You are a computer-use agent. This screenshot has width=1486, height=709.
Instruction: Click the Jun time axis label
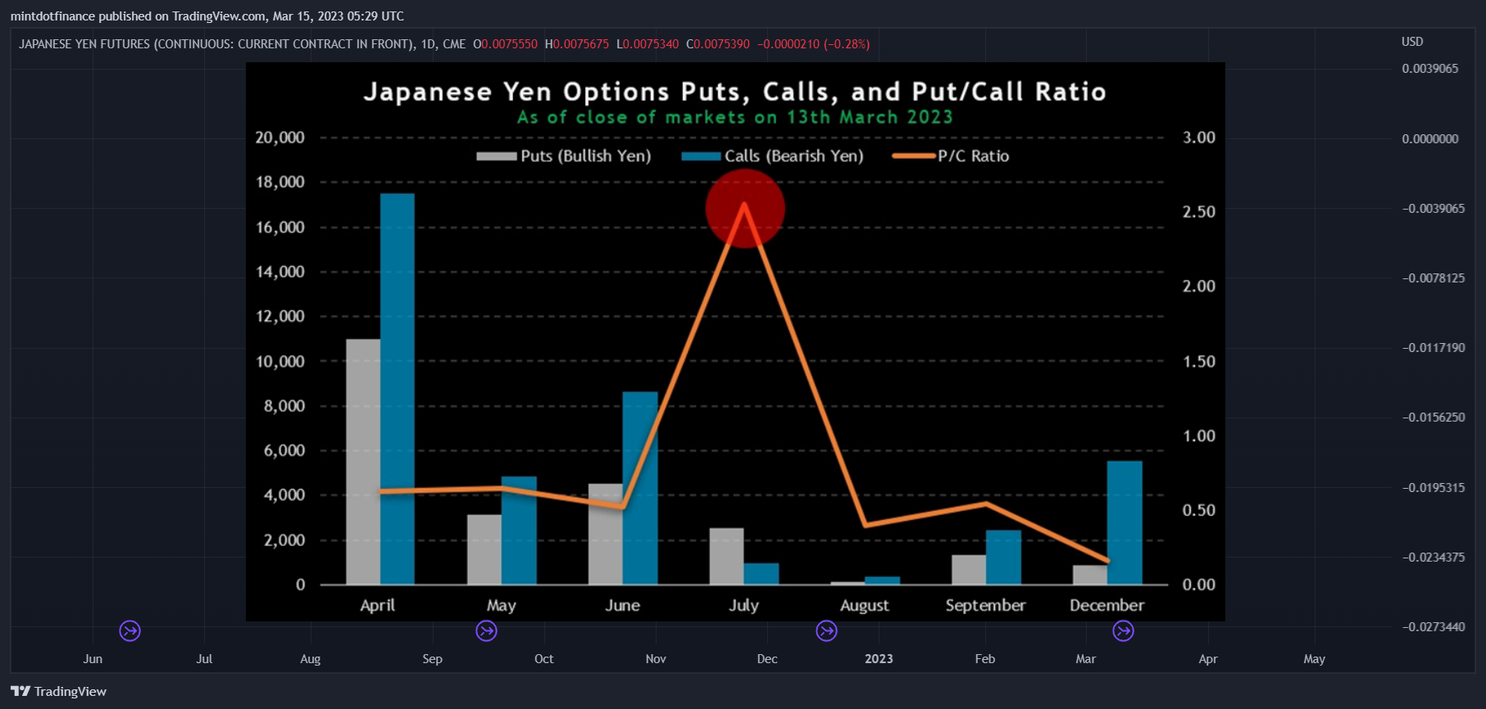click(x=93, y=659)
